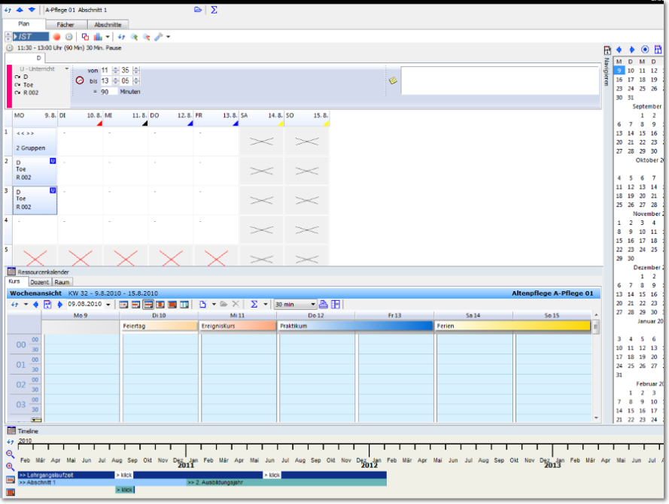Click the sum (Sigma) icon in top bar

(x=214, y=10)
